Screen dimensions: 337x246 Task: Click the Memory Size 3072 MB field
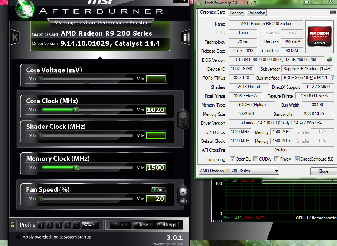point(246,114)
